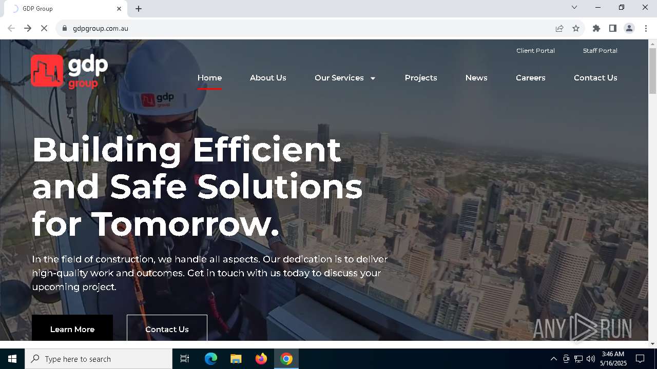Open Careers page
Image resolution: width=657 pixels, height=369 pixels.
click(531, 78)
